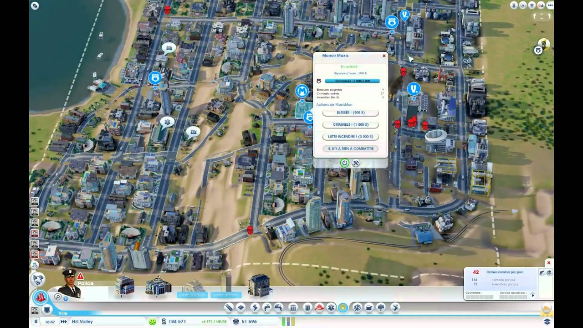Viewport: 583px width, 328px height.
Task: Click the Manoir Maxis edit tools icon
Action: [x=356, y=163]
